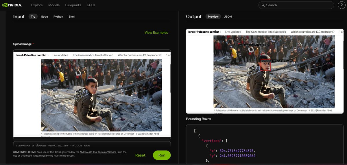Screen dimensions: 347x165
Task: Click the green Run button
Action: pyautogui.click(x=162, y=155)
